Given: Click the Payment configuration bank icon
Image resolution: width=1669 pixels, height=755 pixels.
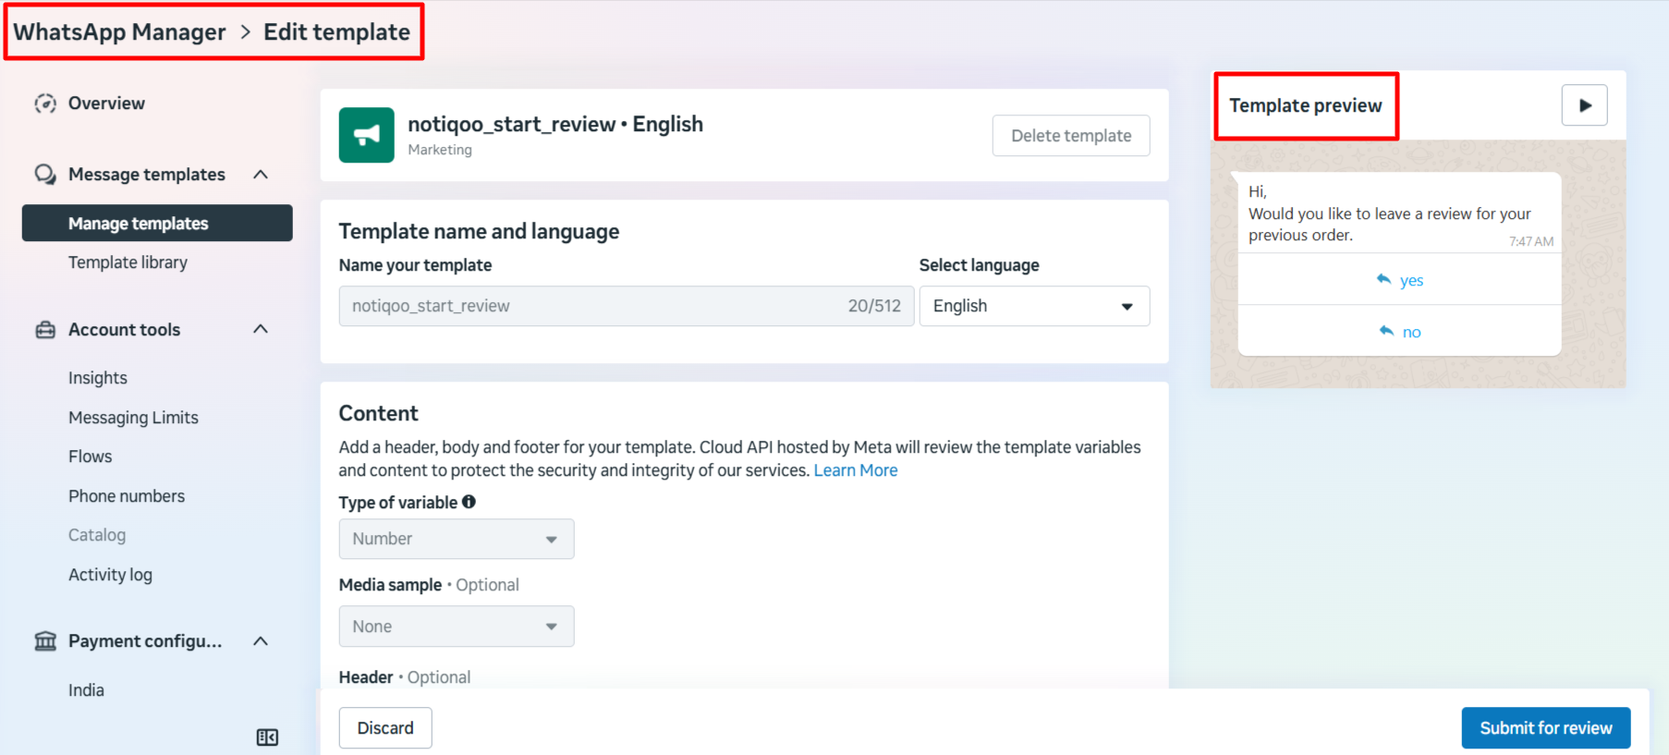Looking at the screenshot, I should pos(45,641).
